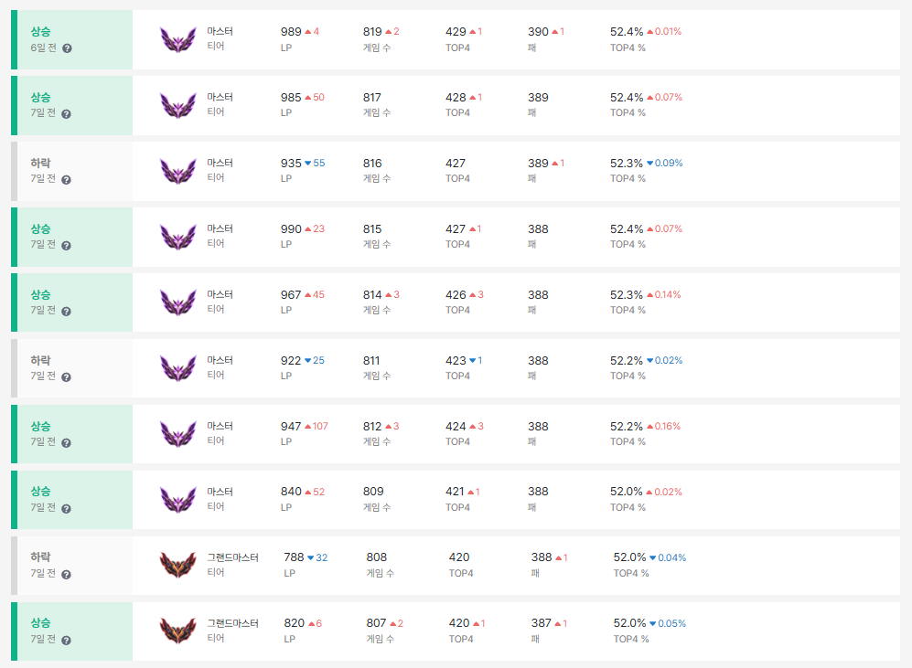Click the "상승" label in the 967 LP row
The image size is (912, 668).
click(x=40, y=294)
